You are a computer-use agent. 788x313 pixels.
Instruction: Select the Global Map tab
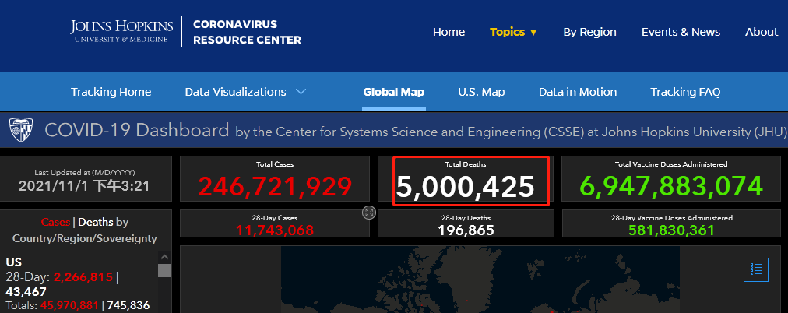pyautogui.click(x=393, y=92)
